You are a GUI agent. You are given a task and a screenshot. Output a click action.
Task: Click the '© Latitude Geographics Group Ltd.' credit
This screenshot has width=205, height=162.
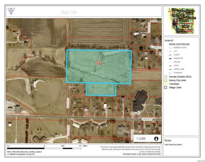click(x=21, y=154)
